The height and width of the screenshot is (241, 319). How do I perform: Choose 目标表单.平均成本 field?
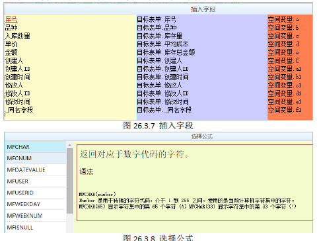[x=162, y=44]
